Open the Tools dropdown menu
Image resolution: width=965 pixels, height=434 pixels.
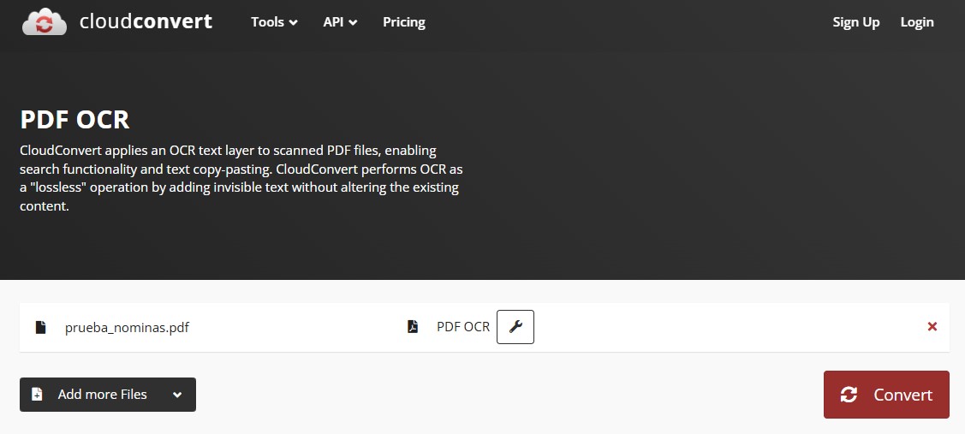point(275,22)
